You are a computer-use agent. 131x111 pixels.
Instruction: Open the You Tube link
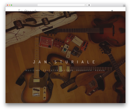[92, 16]
